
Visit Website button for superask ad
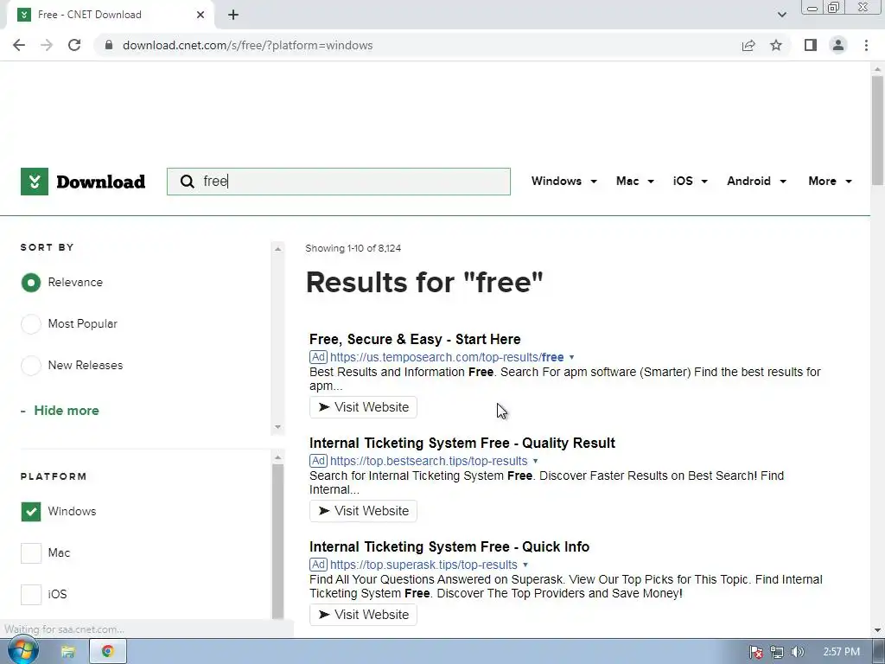pyautogui.click(x=363, y=615)
